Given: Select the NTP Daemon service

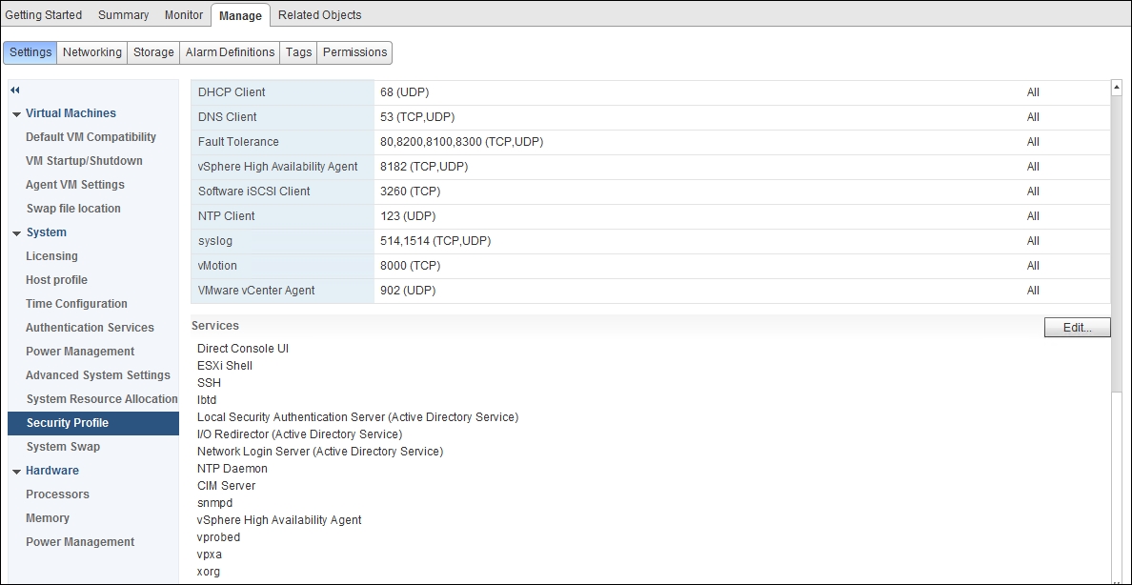Looking at the screenshot, I should tap(232, 468).
